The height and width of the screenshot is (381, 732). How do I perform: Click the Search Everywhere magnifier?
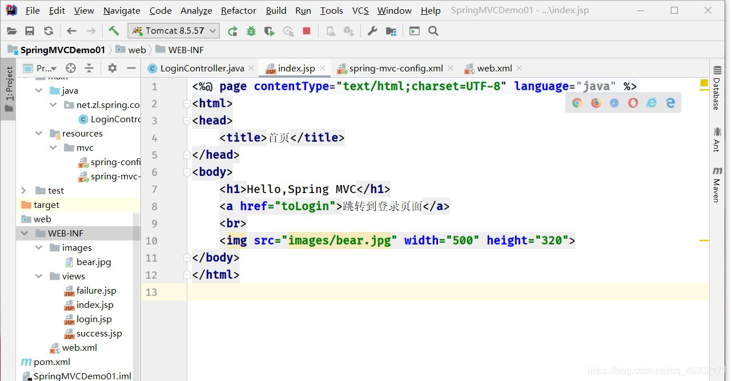click(x=433, y=31)
